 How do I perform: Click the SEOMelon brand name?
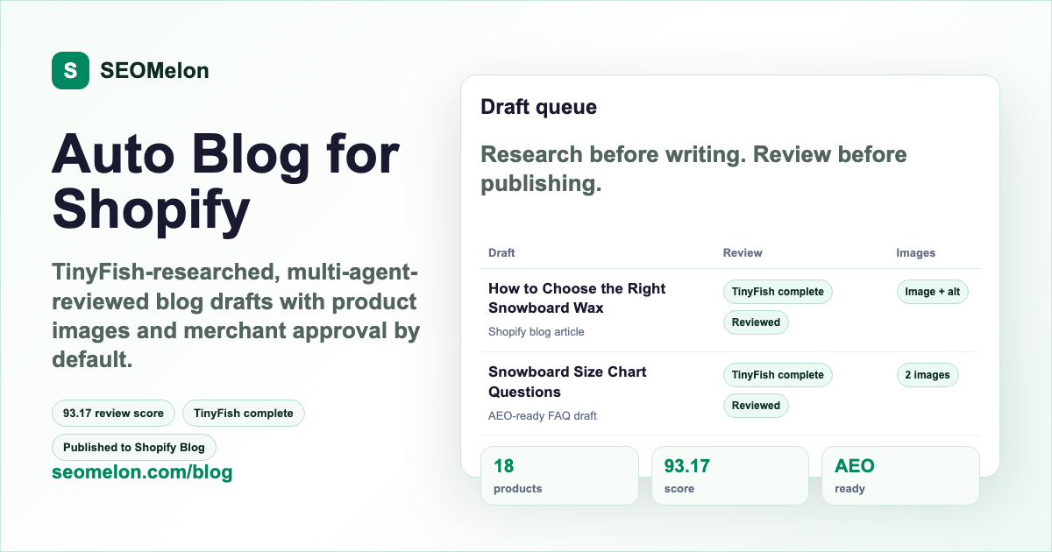[154, 71]
